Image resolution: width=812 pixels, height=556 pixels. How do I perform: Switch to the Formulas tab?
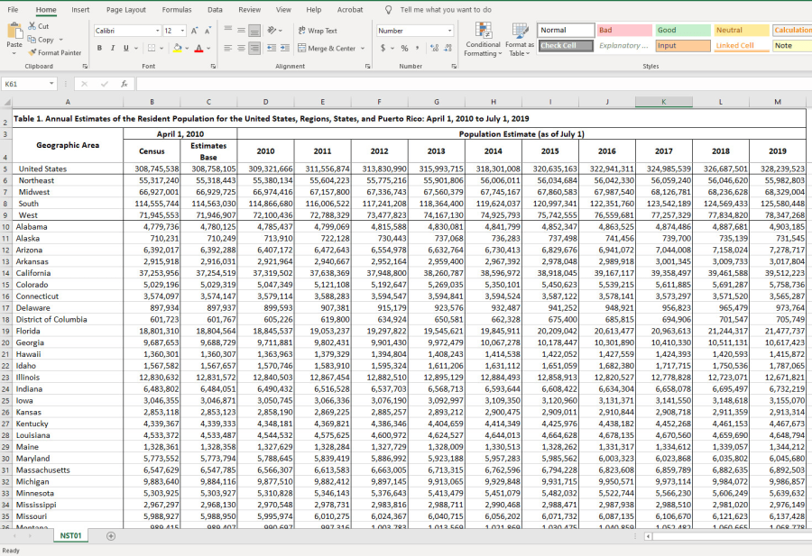[x=177, y=10]
